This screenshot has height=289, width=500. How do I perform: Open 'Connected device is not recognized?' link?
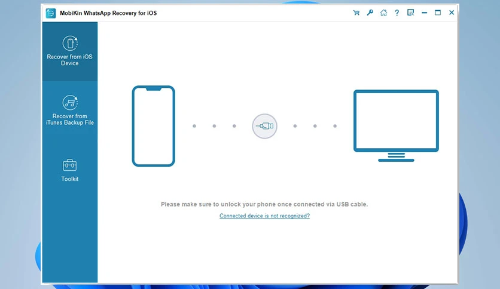pos(265,216)
